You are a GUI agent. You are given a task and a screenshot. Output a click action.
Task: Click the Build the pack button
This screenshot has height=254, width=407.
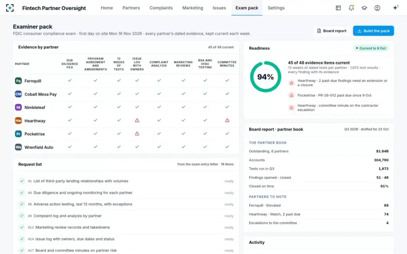(373, 31)
